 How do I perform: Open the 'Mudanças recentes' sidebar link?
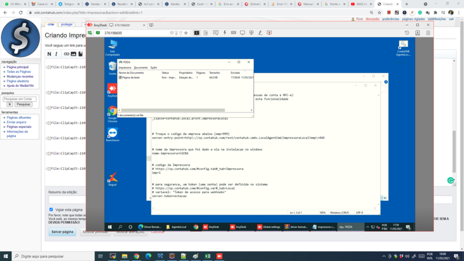click(20, 77)
